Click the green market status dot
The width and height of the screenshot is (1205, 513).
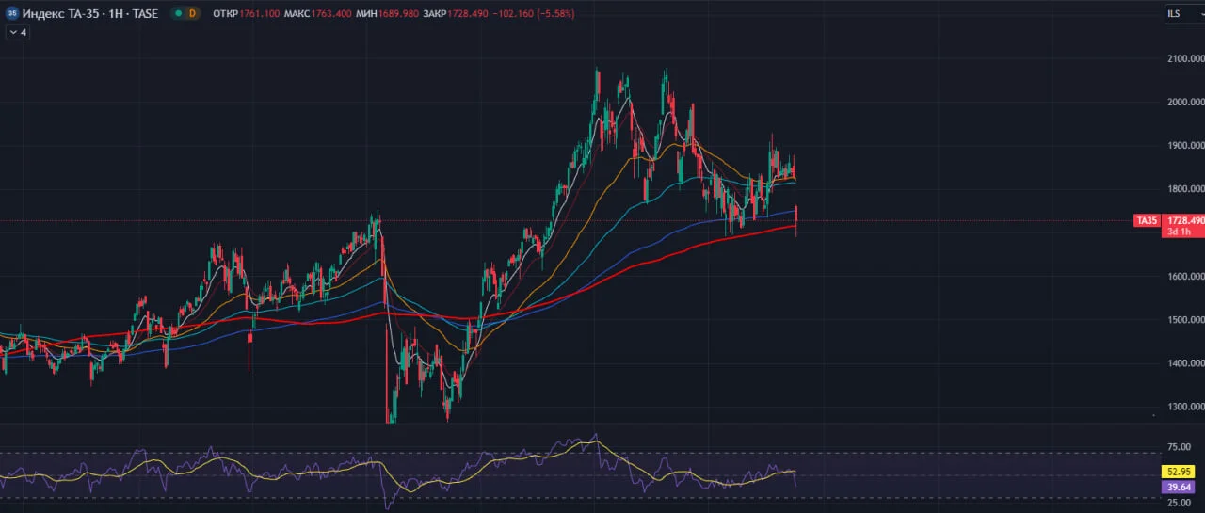click(x=179, y=14)
